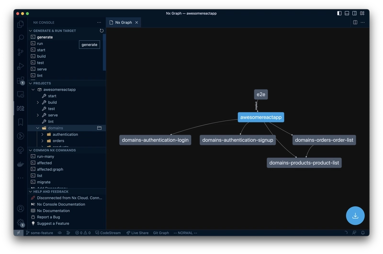Image resolution: width=383 pixels, height=254 pixels.
Task: Collapse the awesomereactapp project node
Action: pyautogui.click(x=33, y=90)
